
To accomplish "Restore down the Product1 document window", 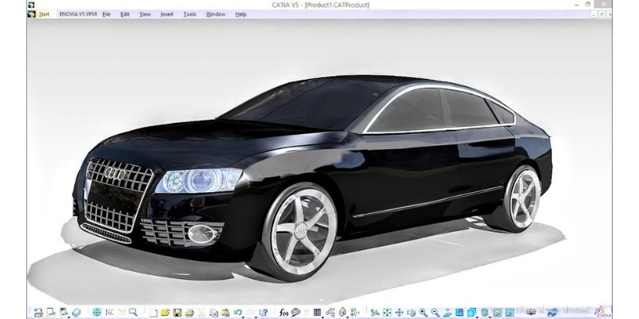I will (x=601, y=14).
